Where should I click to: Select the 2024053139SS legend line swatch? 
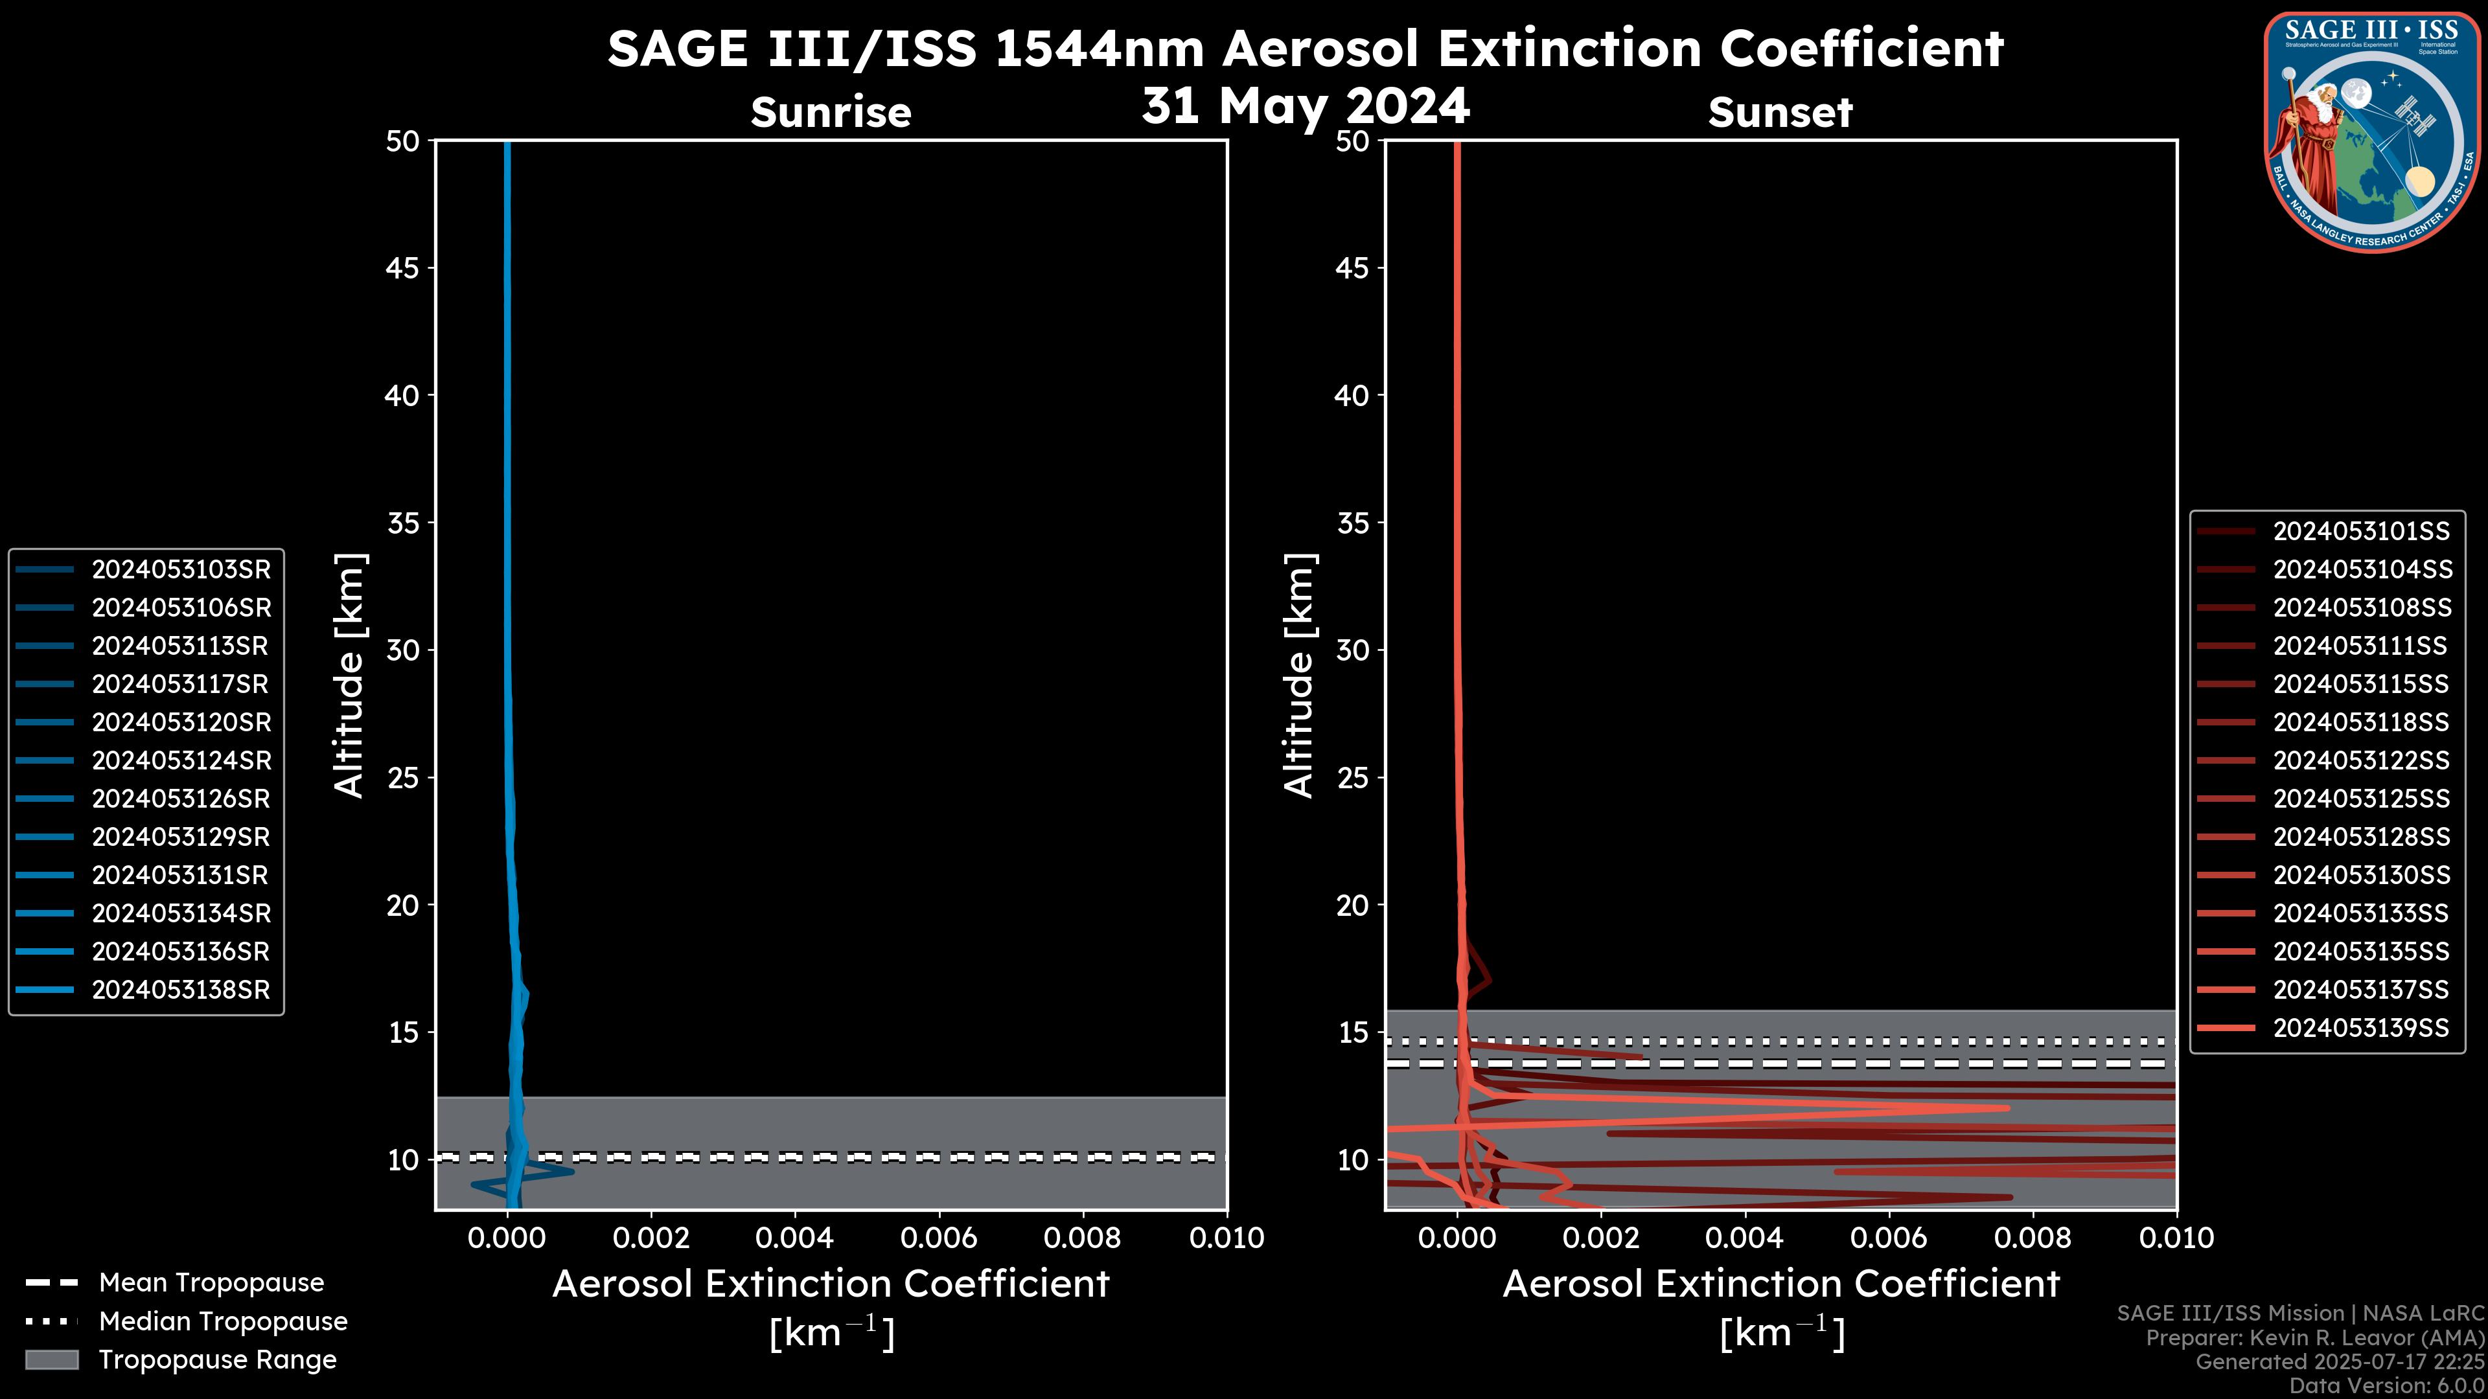[2226, 1029]
